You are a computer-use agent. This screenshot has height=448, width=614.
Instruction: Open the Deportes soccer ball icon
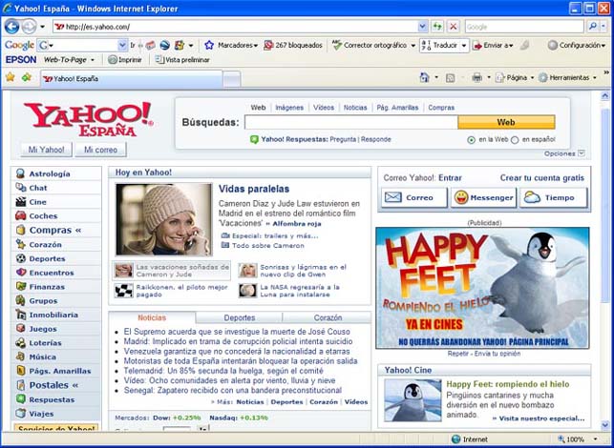[x=20, y=258]
